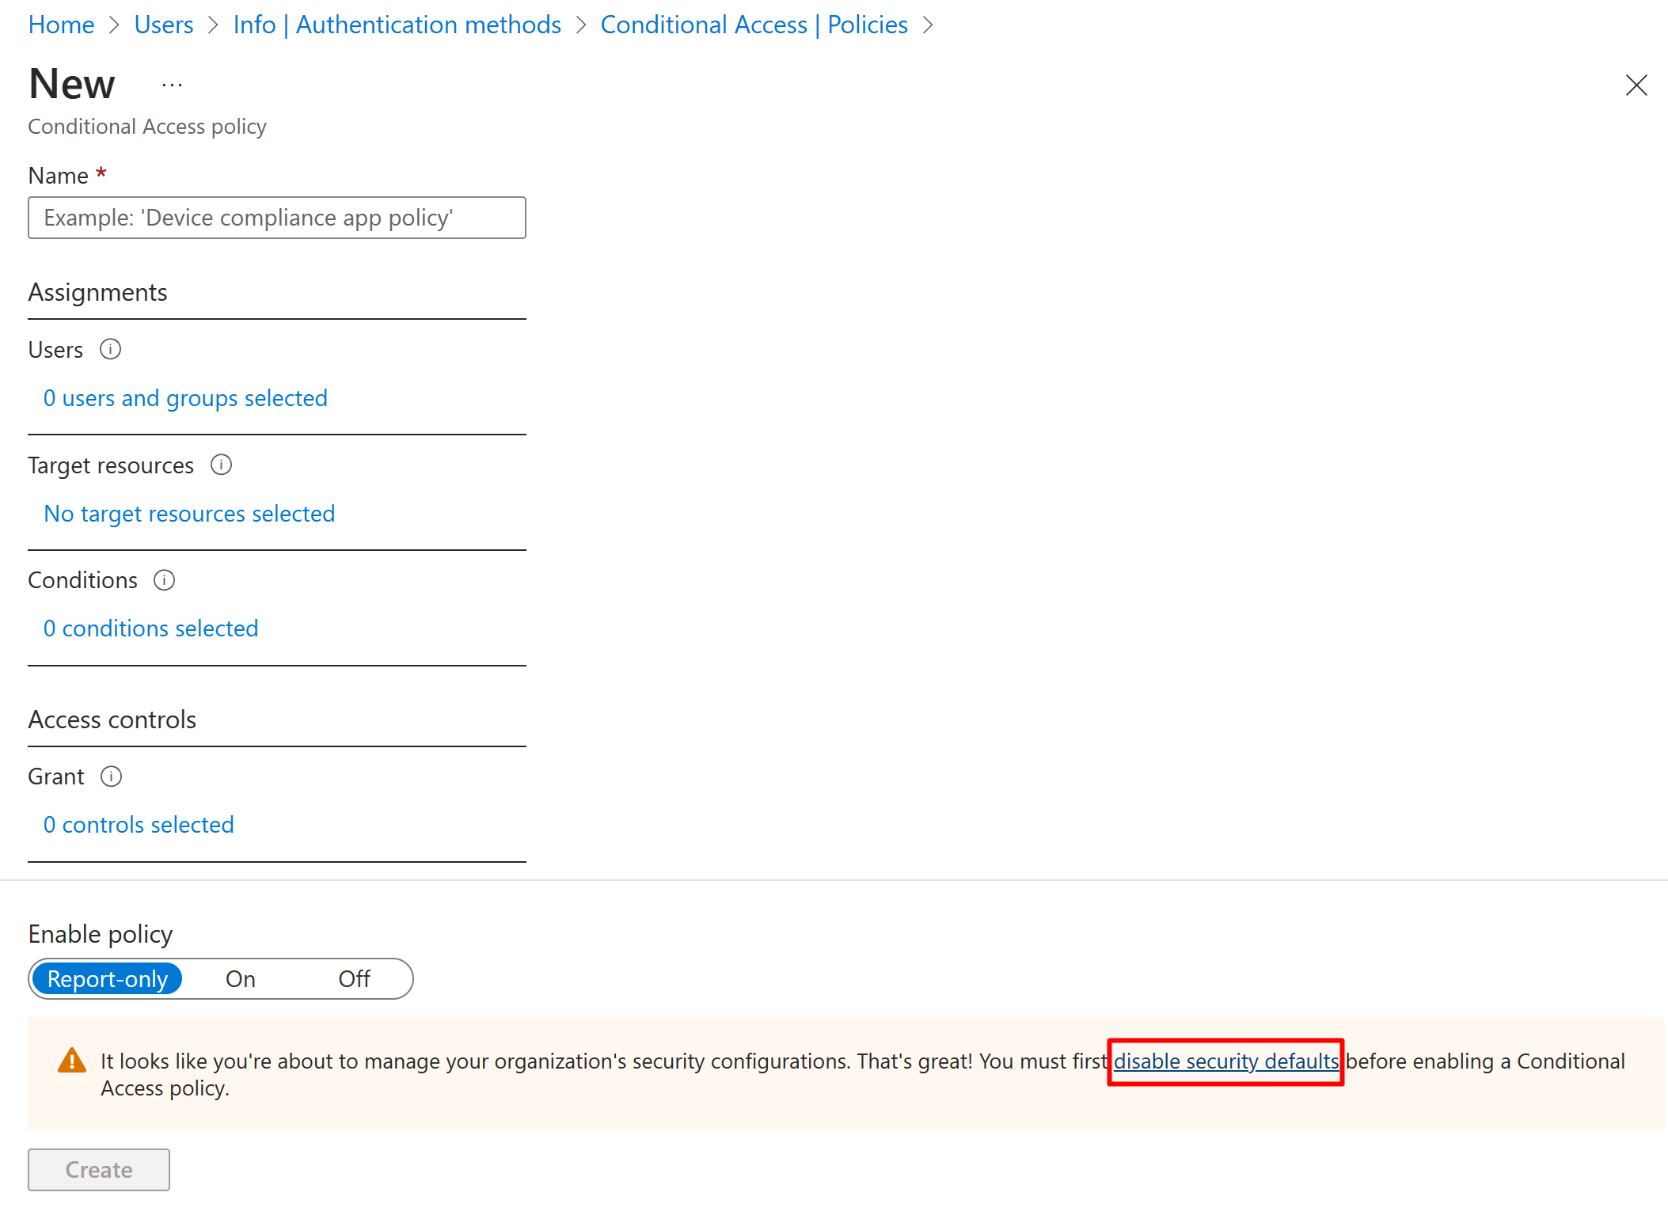Click 'disable security defaults' link
This screenshot has width=1668, height=1215.
click(x=1225, y=1061)
